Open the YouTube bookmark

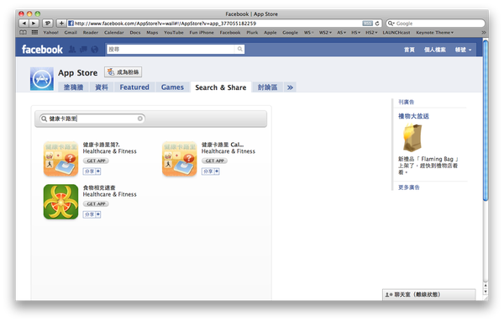174,33
